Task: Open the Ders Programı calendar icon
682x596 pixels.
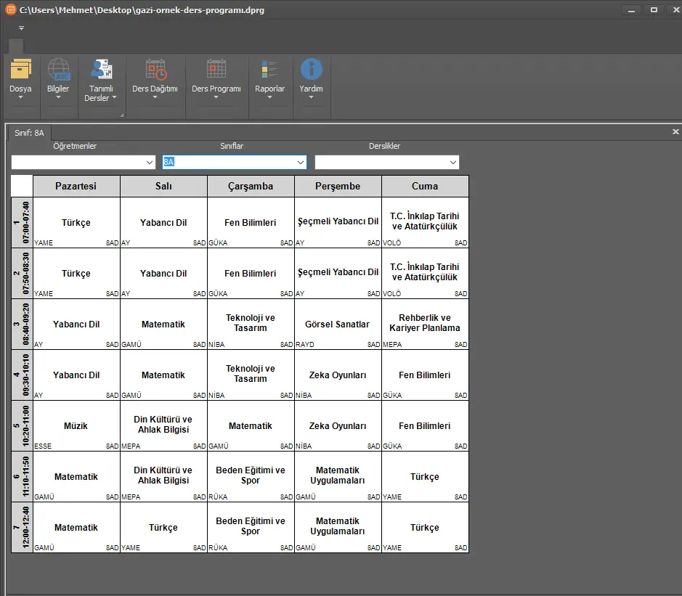Action: [x=216, y=70]
